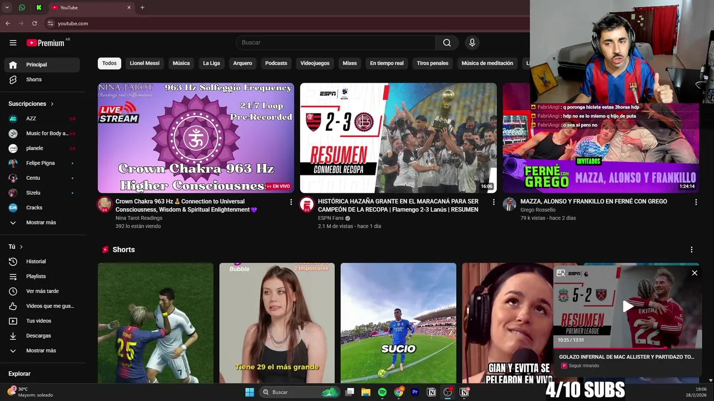Select the Tiros penales chip

point(432,63)
